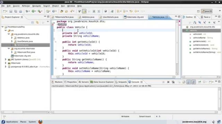Select the Java EE perspective button
The width and height of the screenshot is (222, 124).
coord(207,11)
